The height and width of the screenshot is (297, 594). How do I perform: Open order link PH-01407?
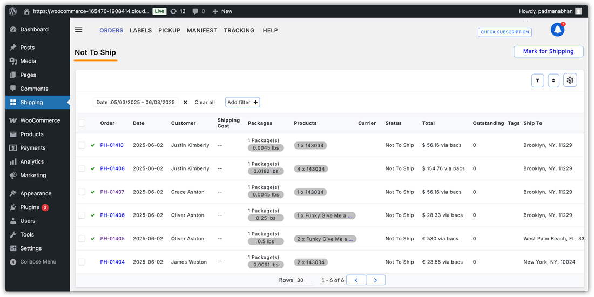[112, 192]
